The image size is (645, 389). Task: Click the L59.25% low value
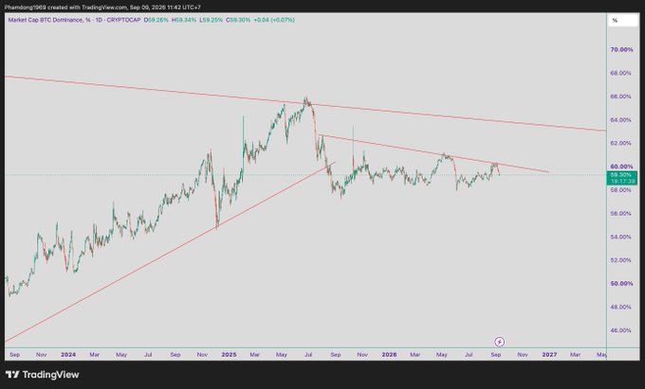point(211,20)
